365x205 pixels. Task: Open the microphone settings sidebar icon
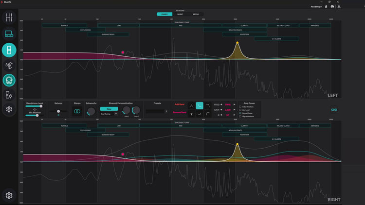coord(9,65)
